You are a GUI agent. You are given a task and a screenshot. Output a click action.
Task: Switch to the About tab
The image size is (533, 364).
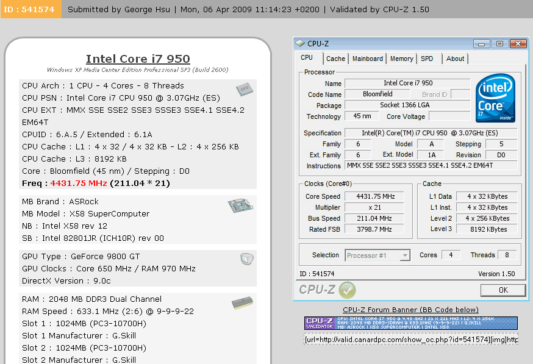click(x=455, y=59)
